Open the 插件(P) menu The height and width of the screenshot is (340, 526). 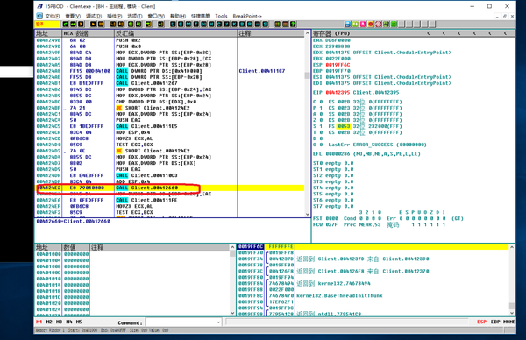pos(114,16)
